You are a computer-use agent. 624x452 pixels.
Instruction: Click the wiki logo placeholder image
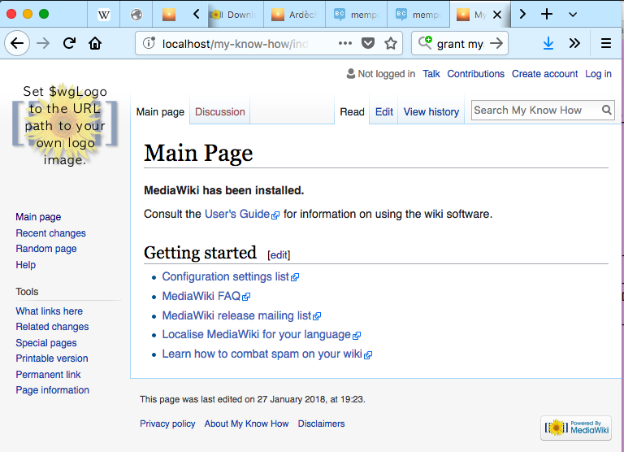tap(65, 125)
